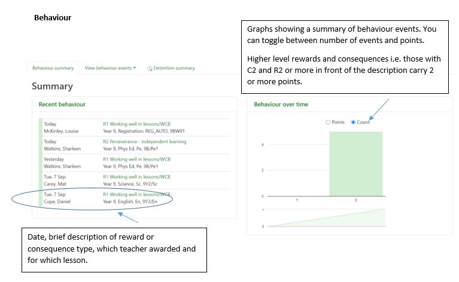
Task: Click the clock icon beside Detention summary
Action: coord(150,68)
